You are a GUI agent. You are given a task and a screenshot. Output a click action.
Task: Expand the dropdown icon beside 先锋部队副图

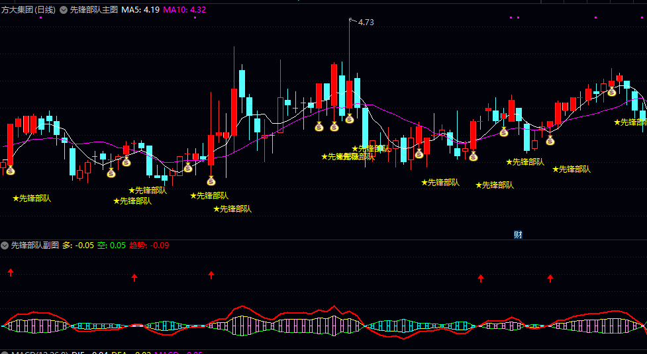[x=5, y=245]
